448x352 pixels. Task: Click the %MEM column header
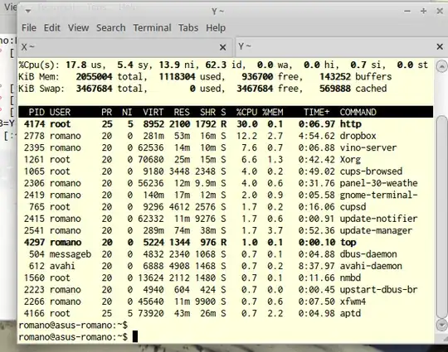coord(273,112)
